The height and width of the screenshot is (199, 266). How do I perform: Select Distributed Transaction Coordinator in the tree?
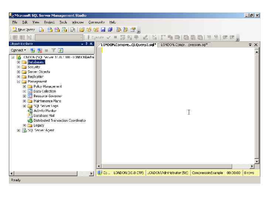pos(59,121)
